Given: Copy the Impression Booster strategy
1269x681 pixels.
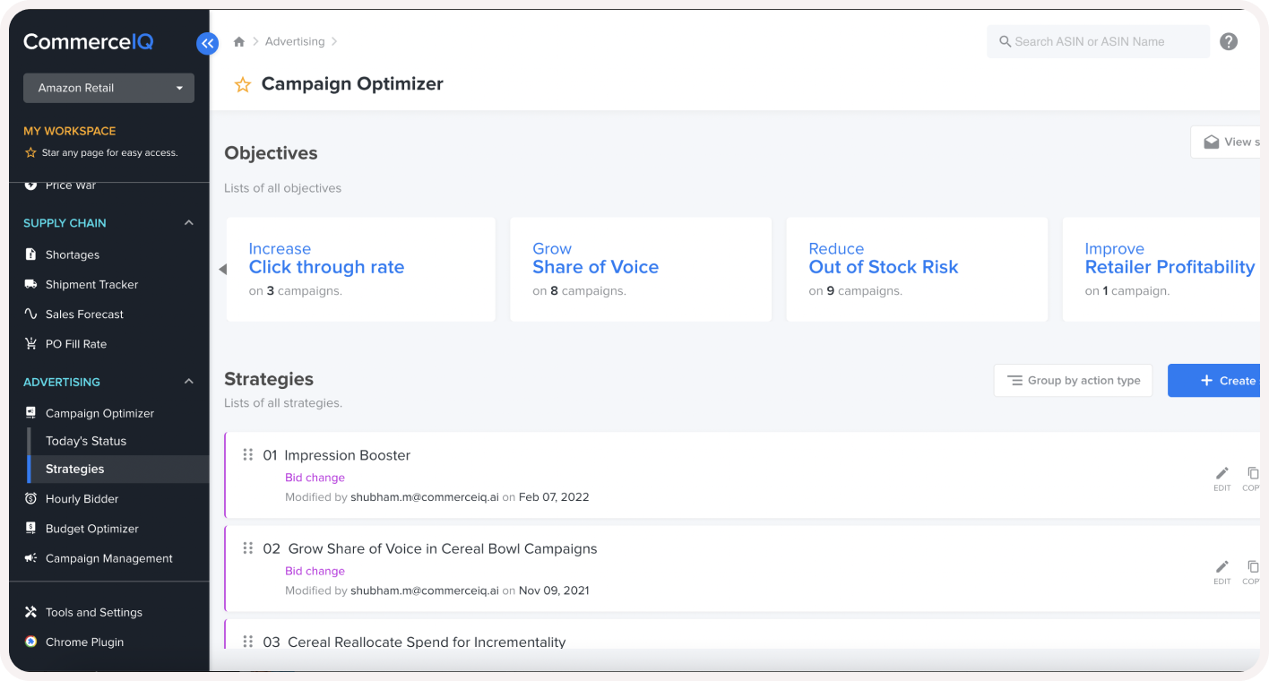Looking at the screenshot, I should (x=1252, y=478).
